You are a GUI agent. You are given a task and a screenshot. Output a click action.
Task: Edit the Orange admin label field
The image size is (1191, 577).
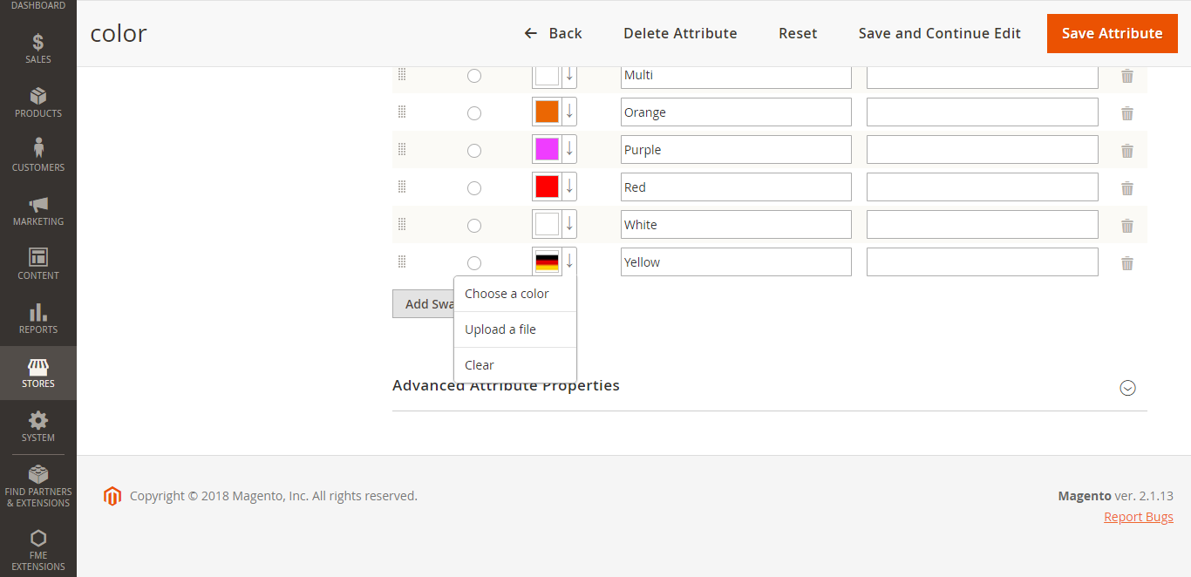pyautogui.click(x=736, y=112)
